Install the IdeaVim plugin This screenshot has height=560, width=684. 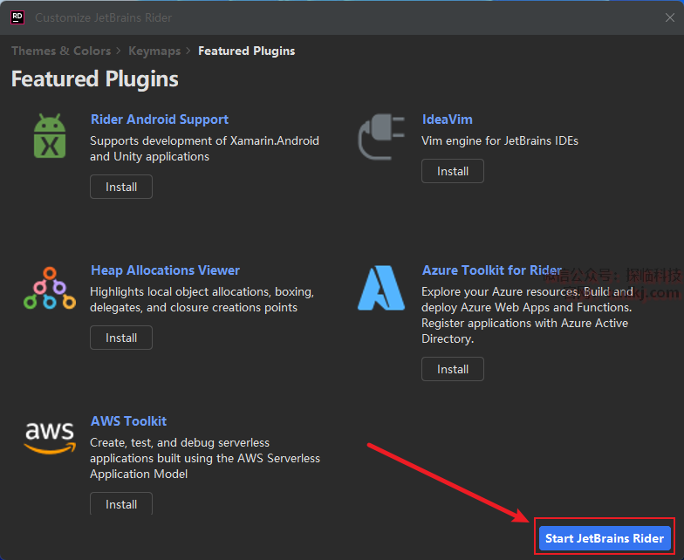point(453,171)
